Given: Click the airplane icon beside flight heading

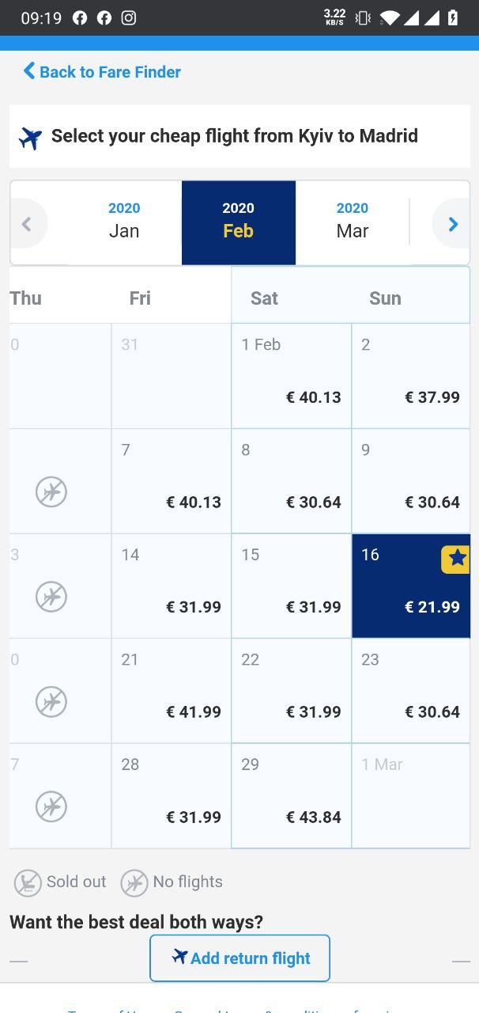Looking at the screenshot, I should click(x=31, y=138).
